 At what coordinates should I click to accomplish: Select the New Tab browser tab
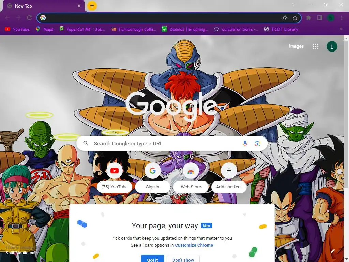coord(44,6)
